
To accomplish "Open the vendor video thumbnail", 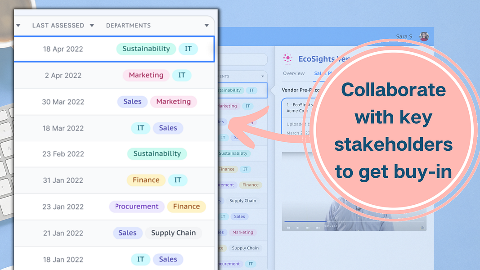I will tap(354, 191).
